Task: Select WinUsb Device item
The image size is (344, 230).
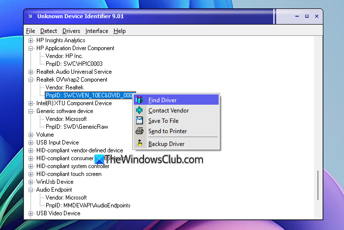Action: point(55,182)
